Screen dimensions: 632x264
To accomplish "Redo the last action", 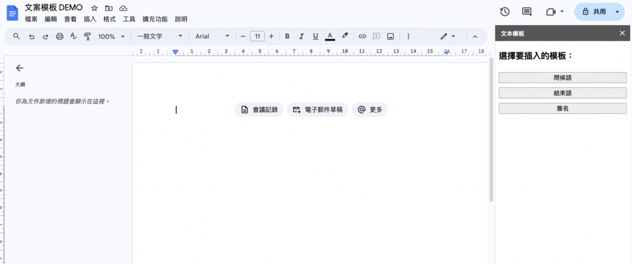I will 45,36.
